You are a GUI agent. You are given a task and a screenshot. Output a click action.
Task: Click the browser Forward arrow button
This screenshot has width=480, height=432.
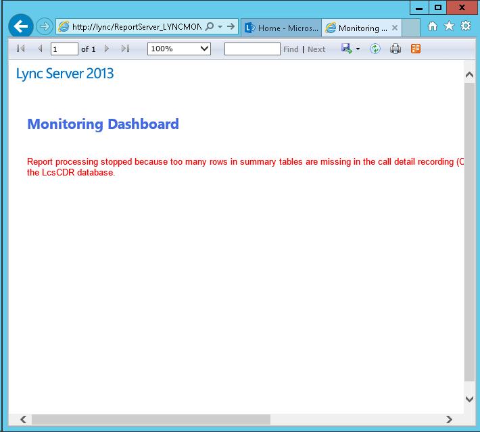[44, 26]
